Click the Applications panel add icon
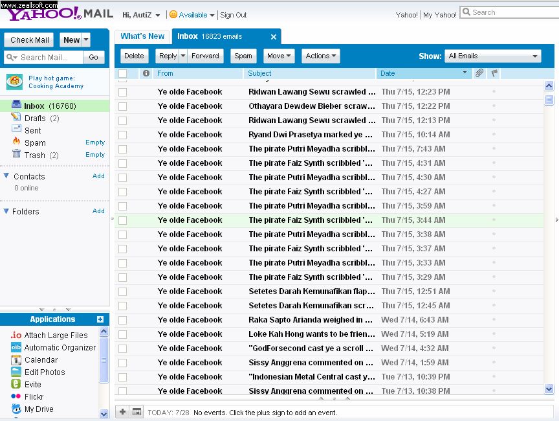Screen dimensions: 559x421 tap(100, 319)
